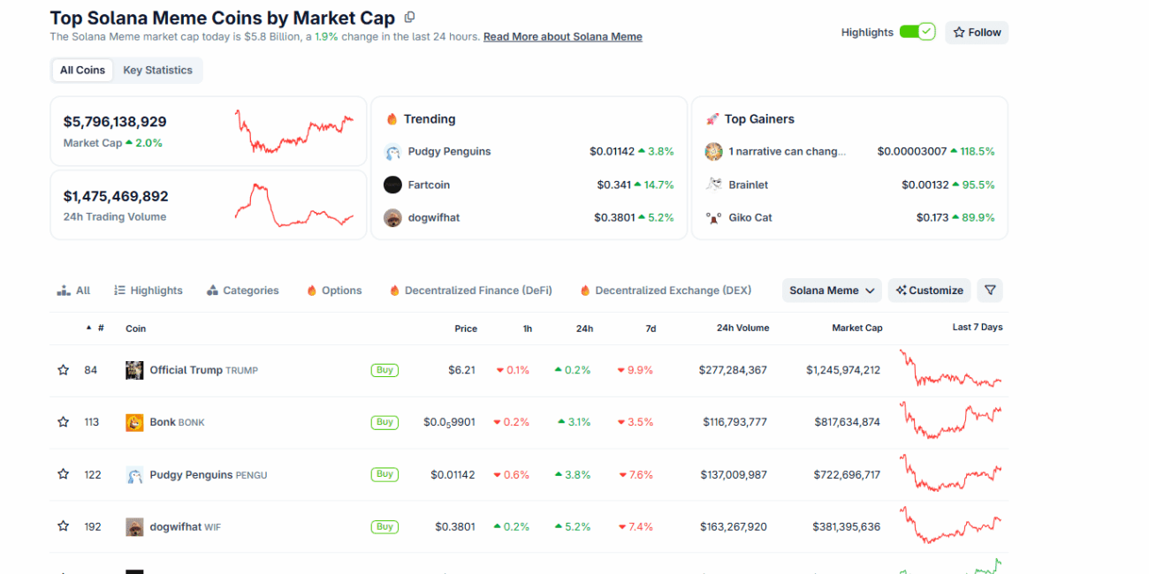
Task: Open the Official Trump 7-day sparkline chart
Action: (x=950, y=370)
